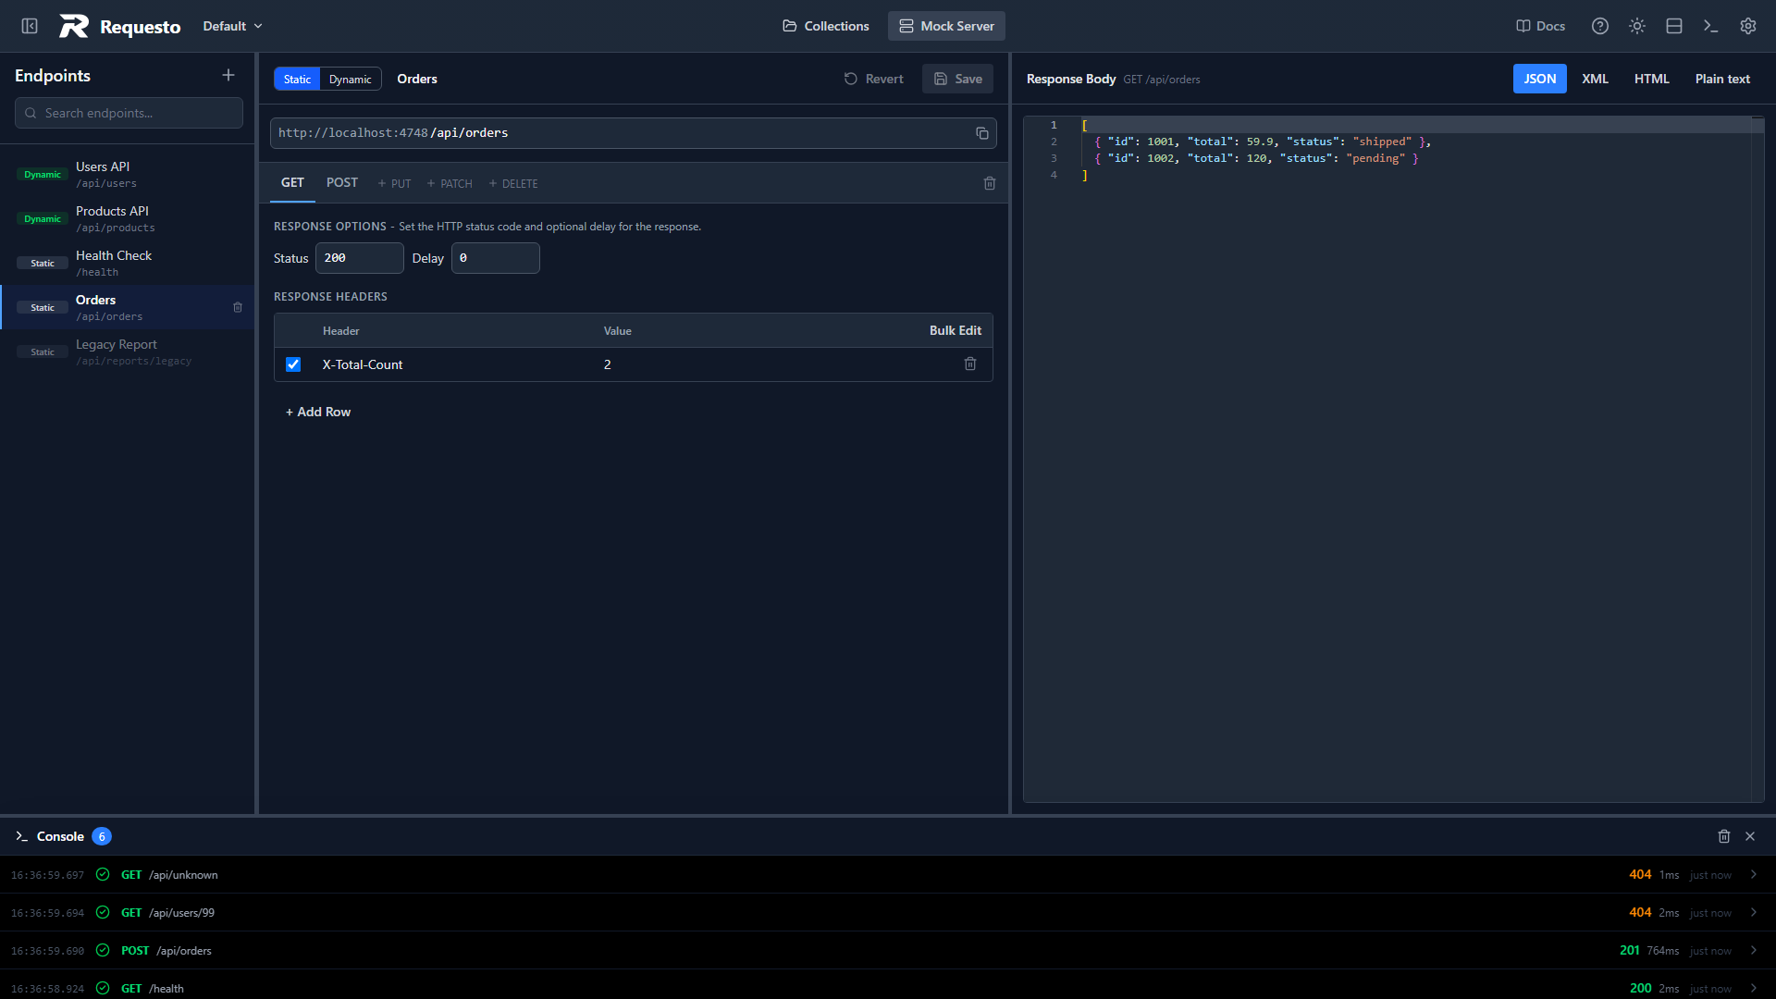Viewport: 1776px width, 999px height.
Task: Add new endpoint with plus icon
Action: point(228,75)
